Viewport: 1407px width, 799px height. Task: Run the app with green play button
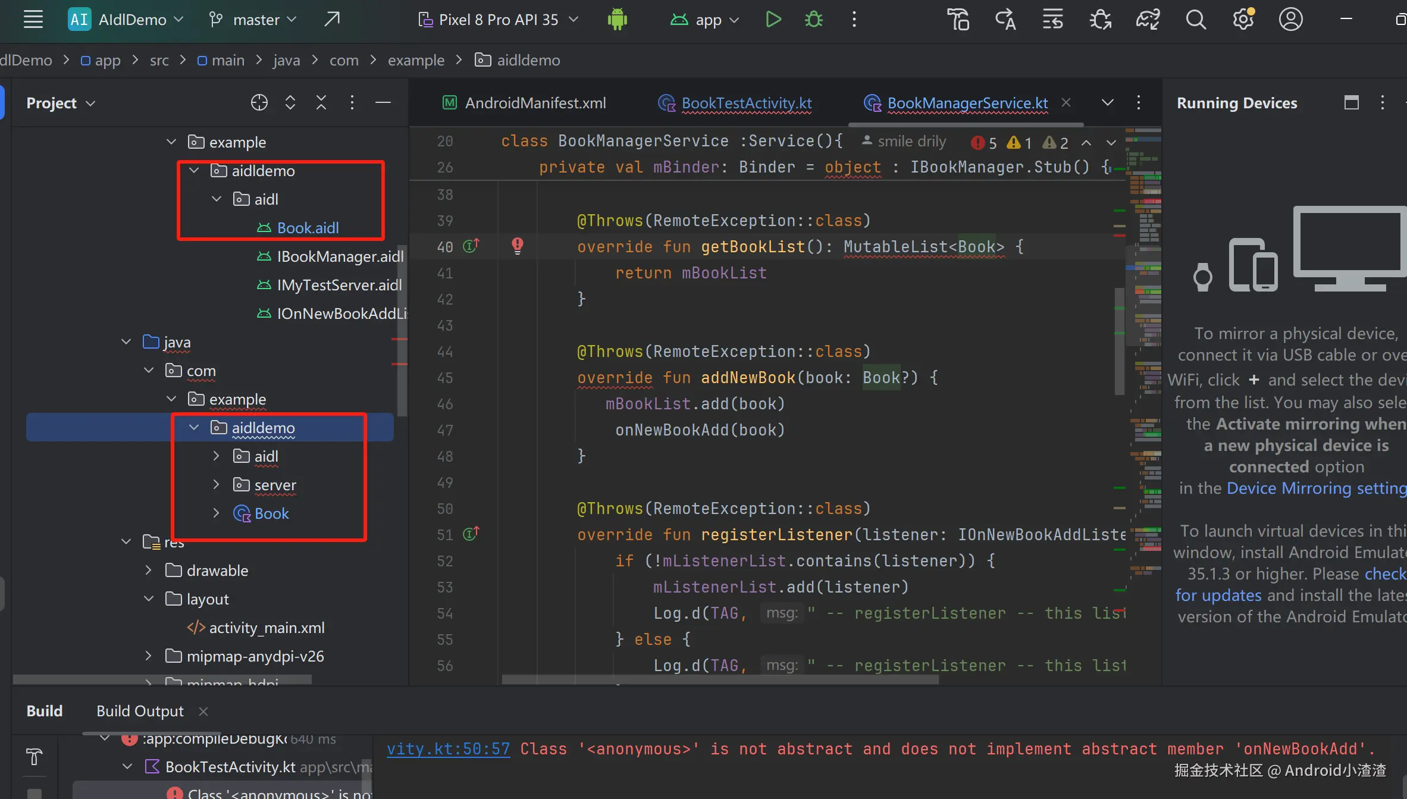pos(773,20)
